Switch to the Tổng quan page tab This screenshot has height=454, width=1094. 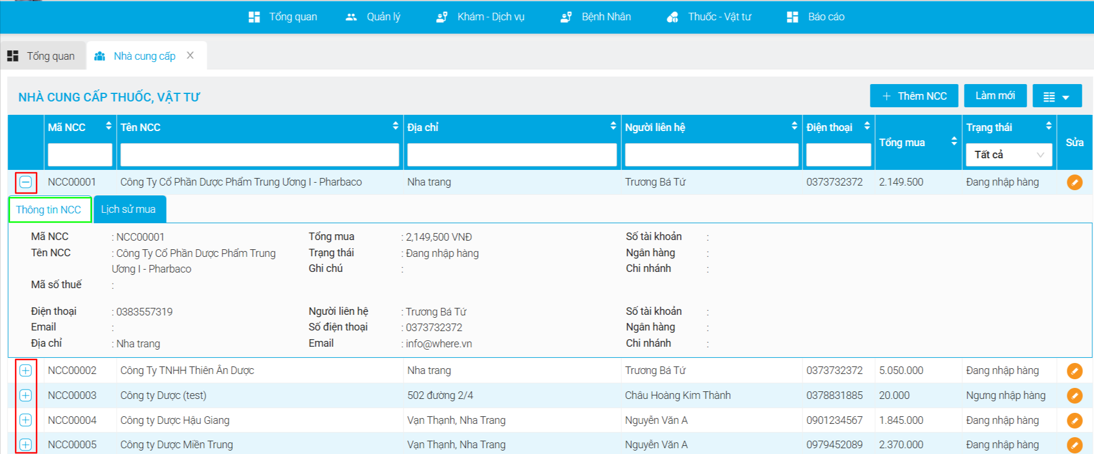coord(42,56)
